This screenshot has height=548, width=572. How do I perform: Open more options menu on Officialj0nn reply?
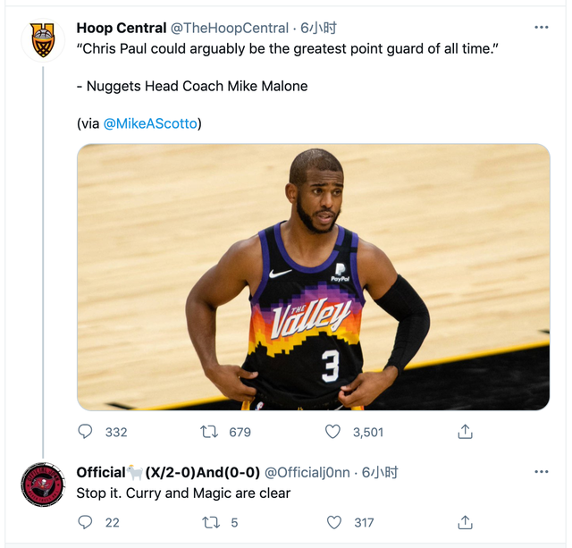541,471
